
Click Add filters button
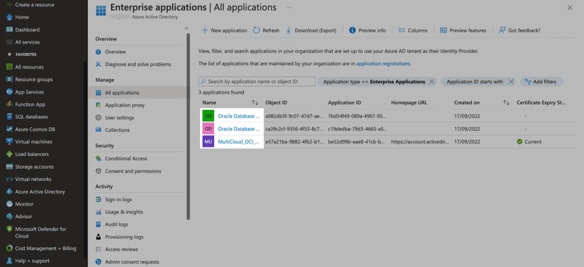pos(542,82)
